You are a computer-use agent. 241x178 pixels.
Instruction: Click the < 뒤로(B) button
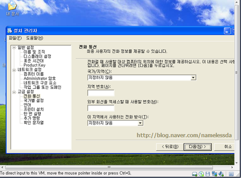tap(170, 147)
